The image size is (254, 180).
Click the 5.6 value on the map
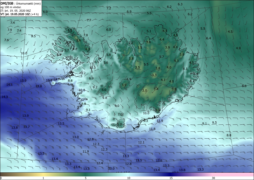tap(106, 63)
